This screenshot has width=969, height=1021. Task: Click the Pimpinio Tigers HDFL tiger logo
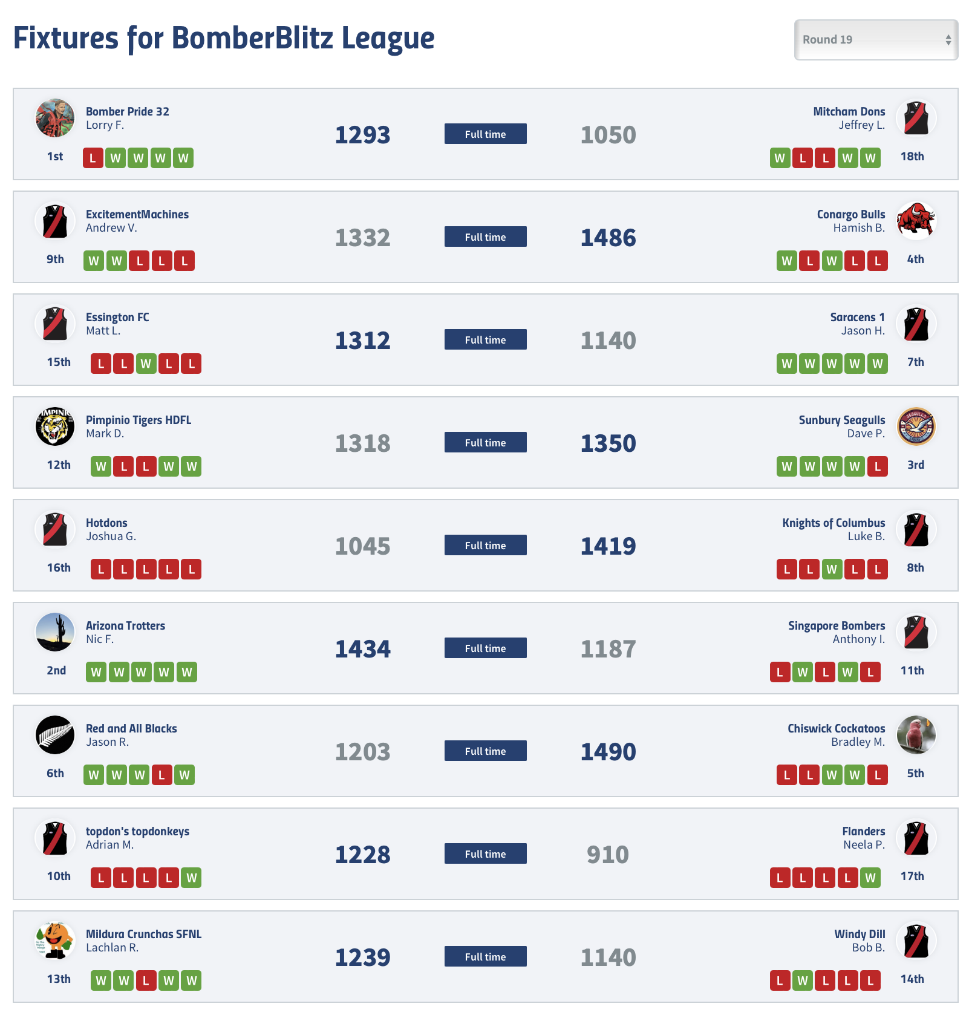[55, 426]
